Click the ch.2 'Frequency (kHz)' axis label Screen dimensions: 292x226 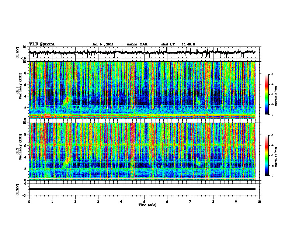click(20, 147)
